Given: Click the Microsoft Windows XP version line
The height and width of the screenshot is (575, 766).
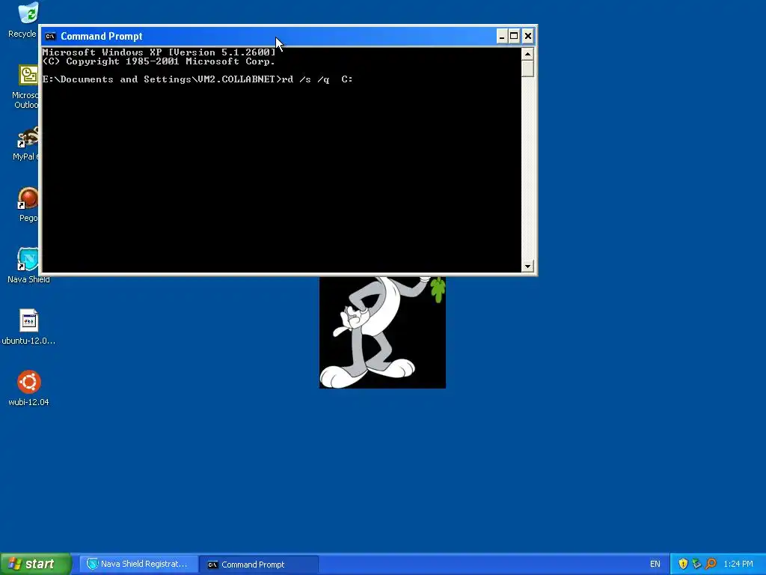Looking at the screenshot, I should point(159,52).
